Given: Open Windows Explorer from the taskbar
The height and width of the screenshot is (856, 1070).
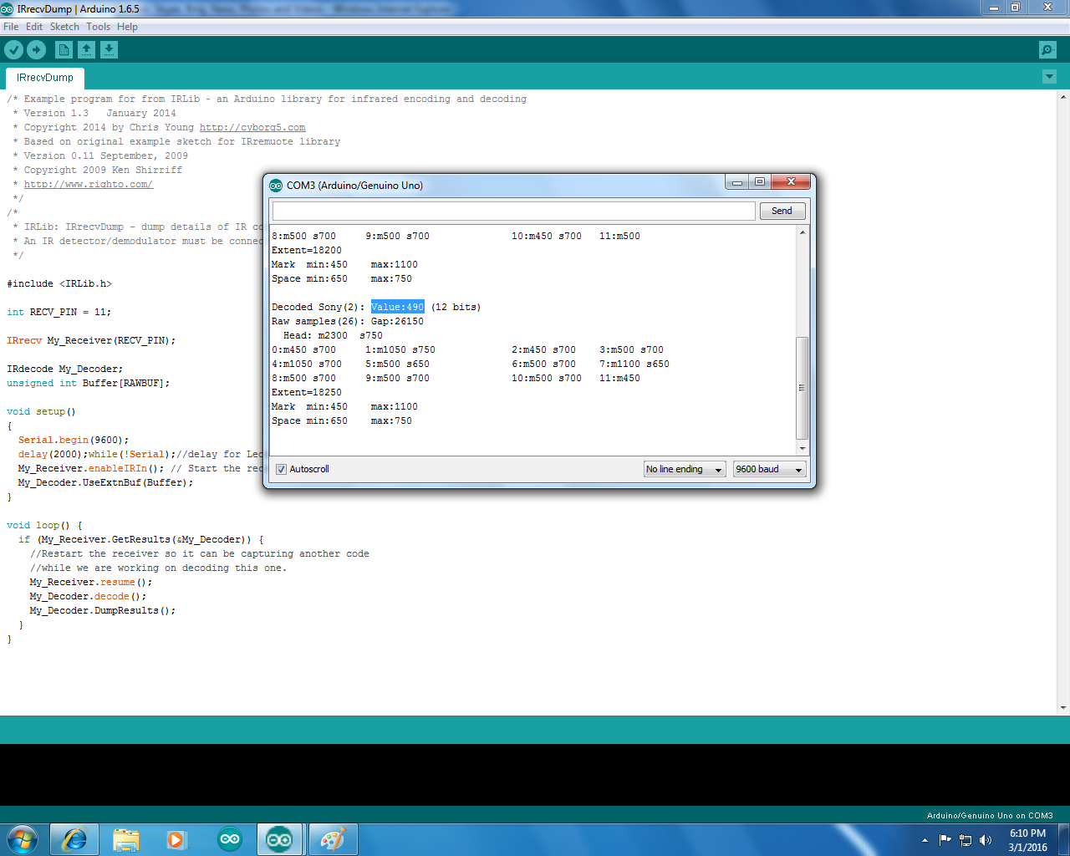Looking at the screenshot, I should coord(126,839).
